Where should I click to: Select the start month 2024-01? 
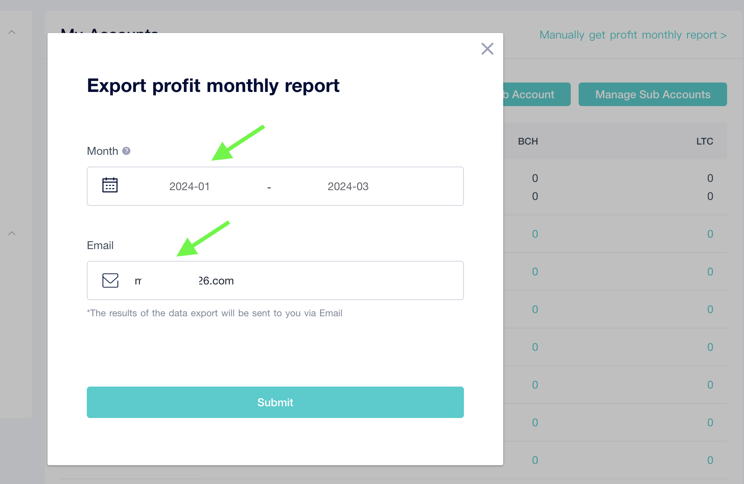tap(189, 186)
